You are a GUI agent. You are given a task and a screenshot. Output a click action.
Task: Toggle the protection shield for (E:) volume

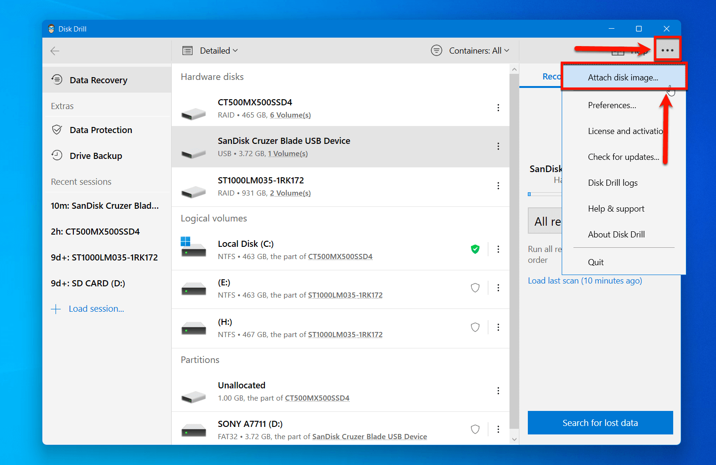tap(475, 288)
